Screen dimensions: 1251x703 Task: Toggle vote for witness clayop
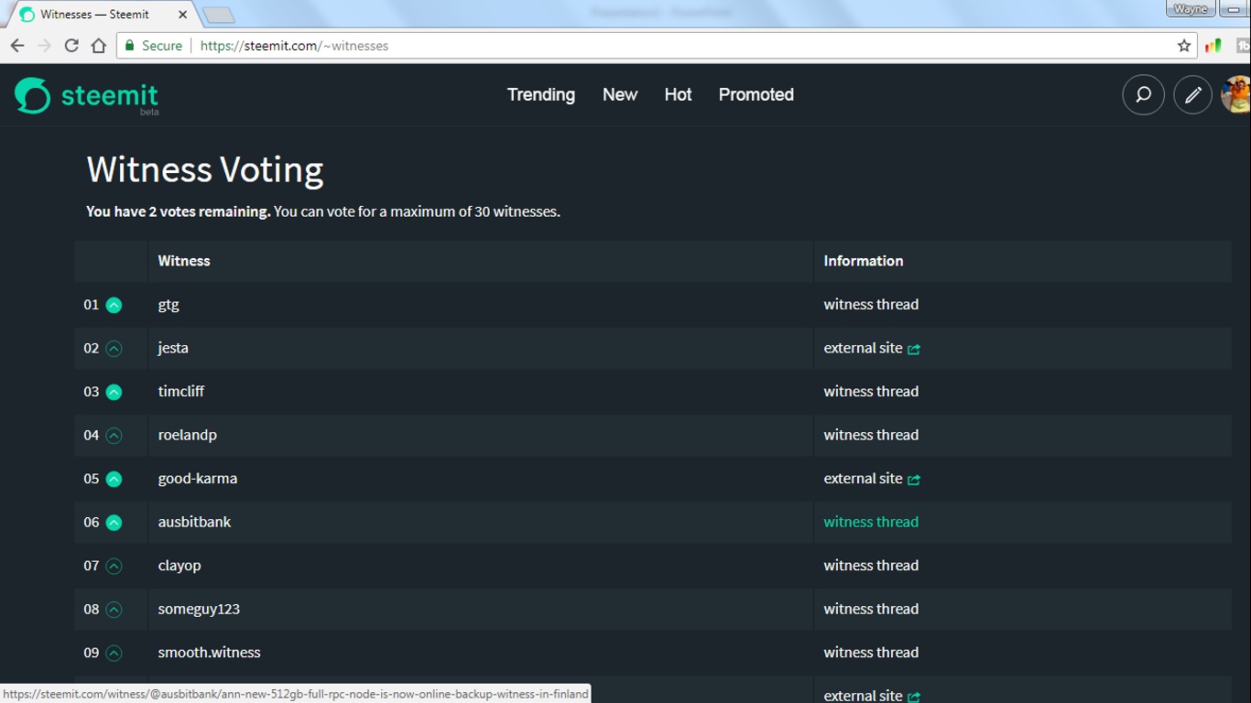[114, 566]
